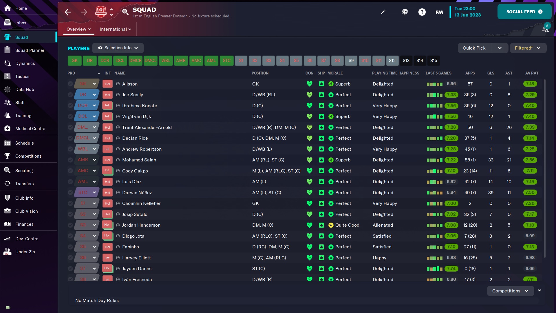556x313 pixels.
Task: Tick the selection circle for Mohamed Salah
Action: click(70, 160)
